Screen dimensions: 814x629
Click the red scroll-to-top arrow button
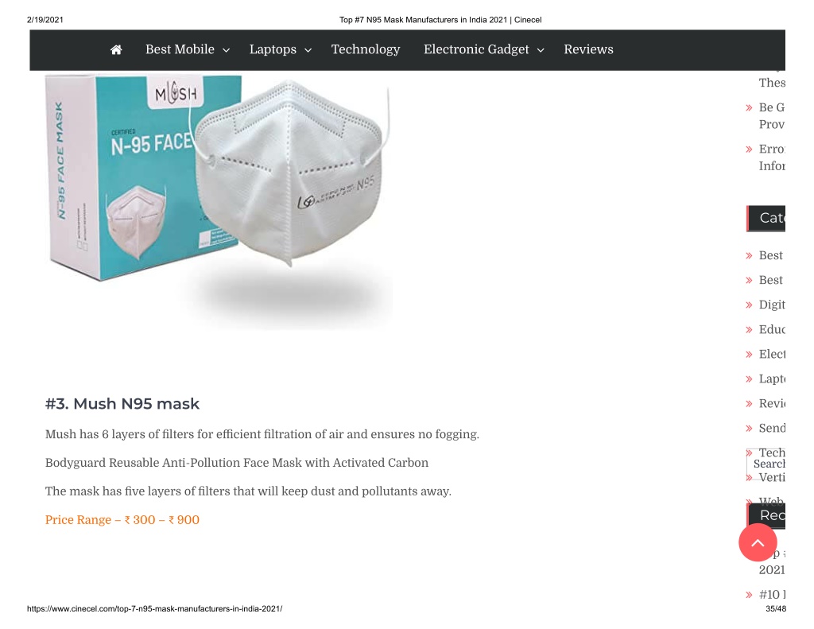point(758,542)
